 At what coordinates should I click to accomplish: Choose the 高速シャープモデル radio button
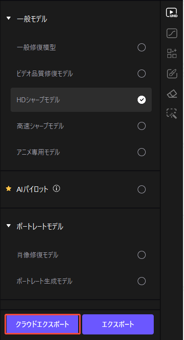[142, 126]
